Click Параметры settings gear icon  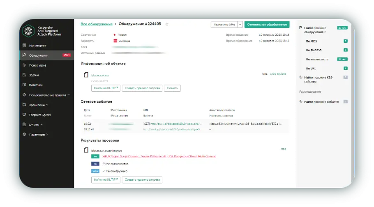[24, 134]
